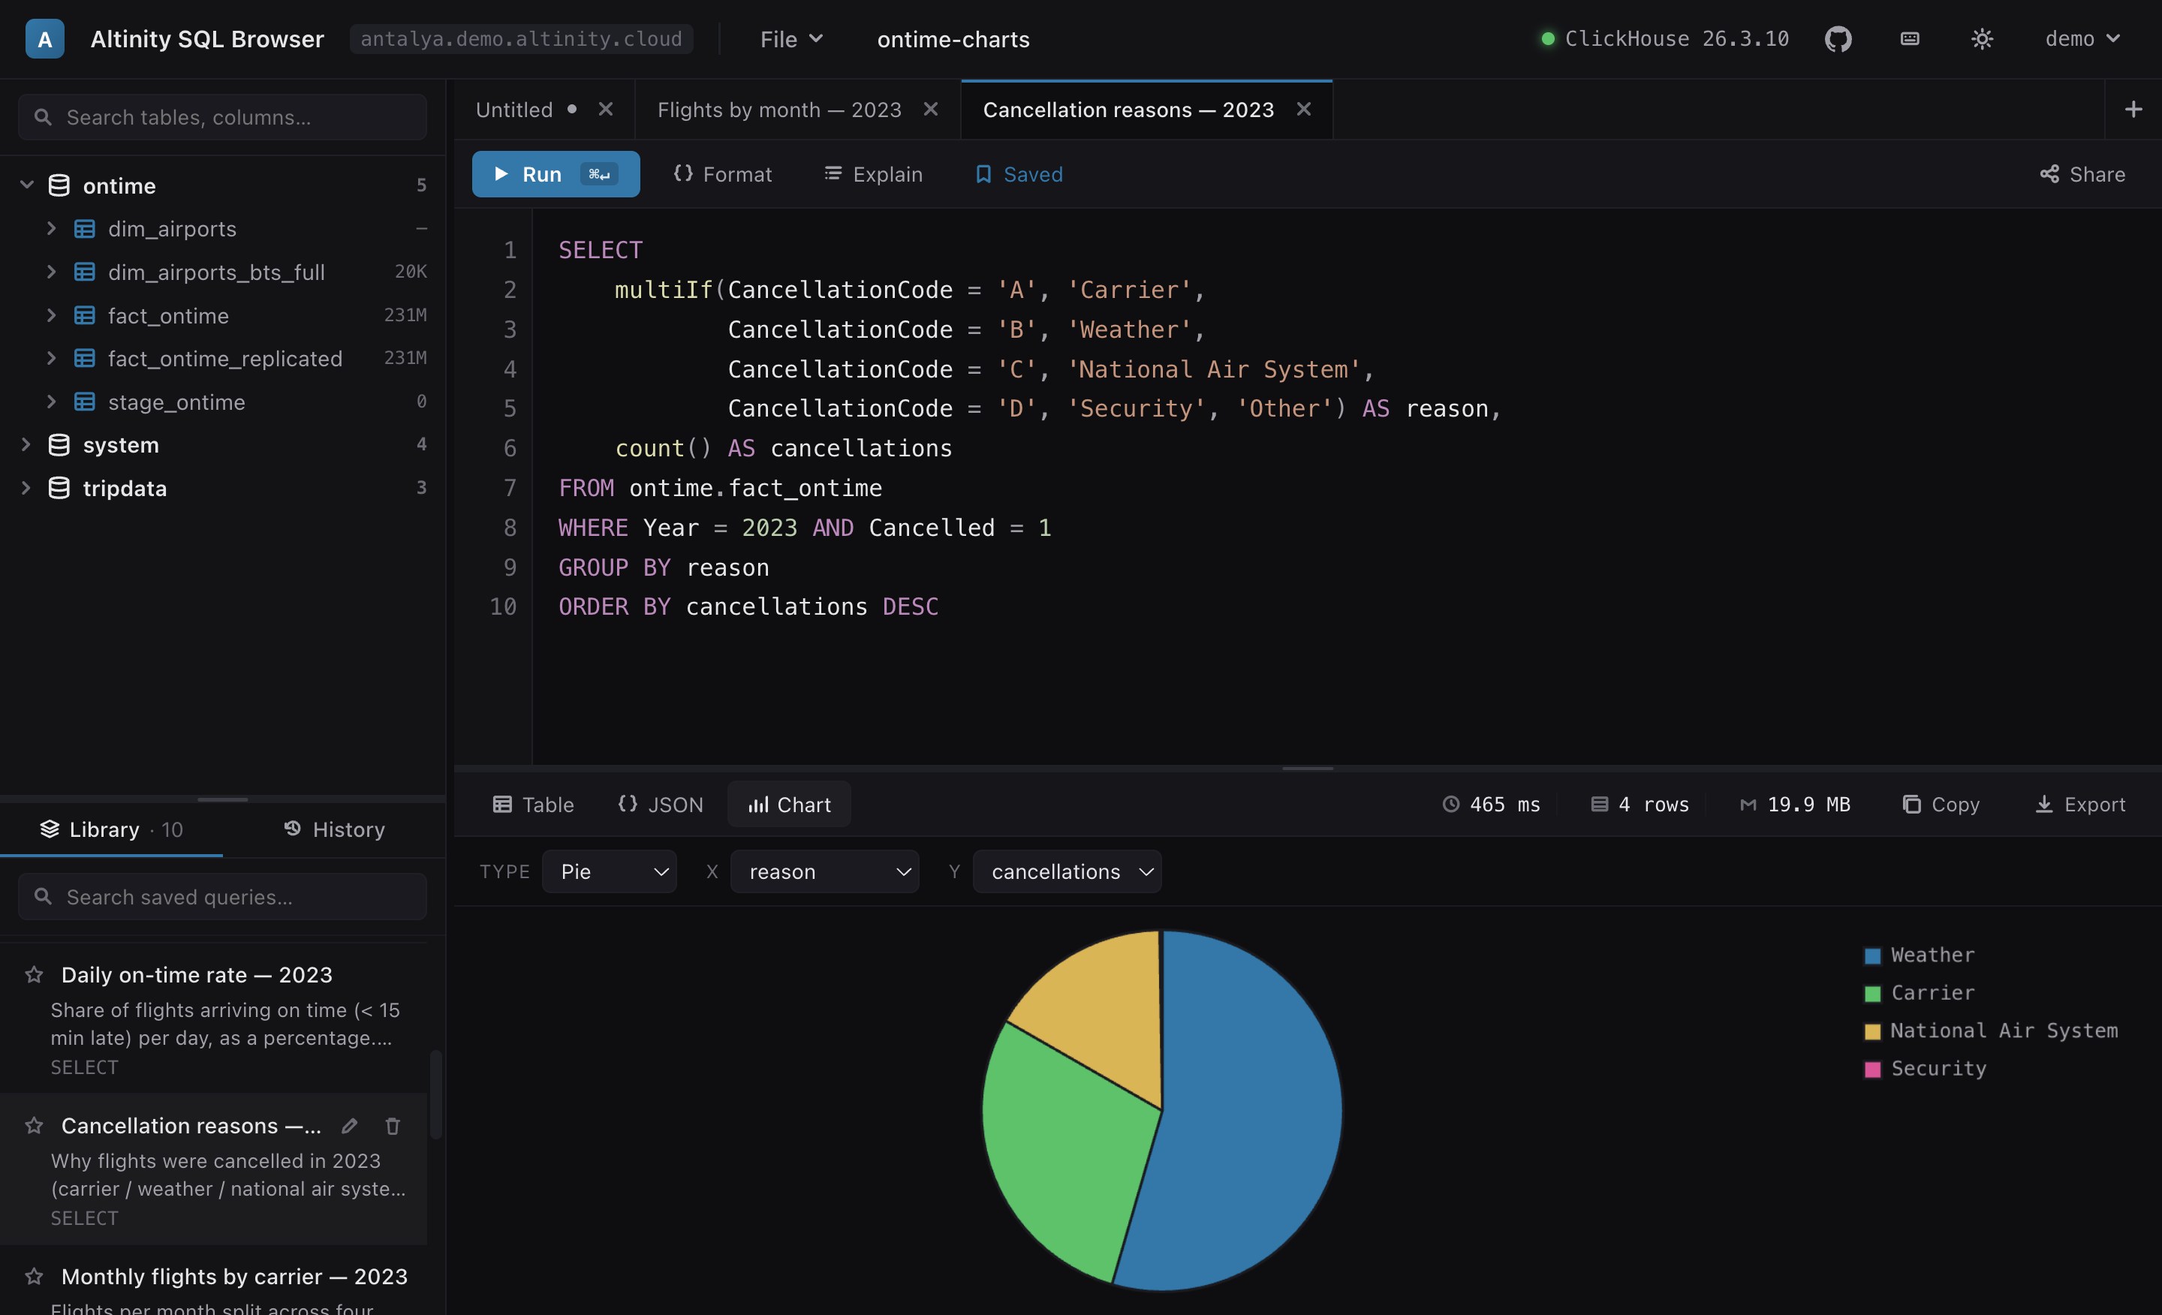Share the query
Image resolution: width=2162 pixels, height=1315 pixels.
(x=2082, y=175)
